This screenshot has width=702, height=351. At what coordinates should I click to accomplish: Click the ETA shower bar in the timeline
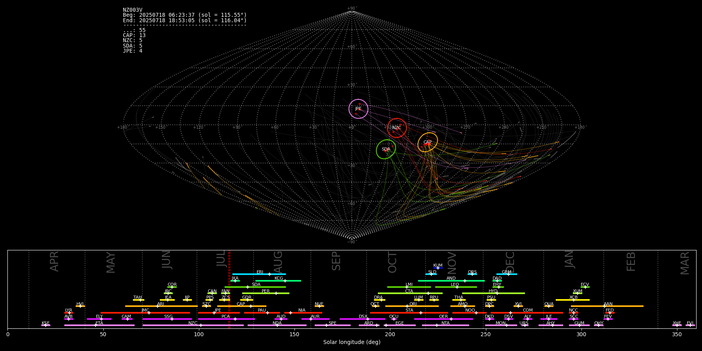pos(99,325)
